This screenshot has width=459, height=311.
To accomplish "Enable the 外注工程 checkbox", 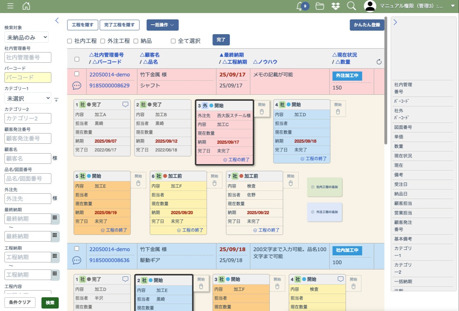I will point(103,41).
